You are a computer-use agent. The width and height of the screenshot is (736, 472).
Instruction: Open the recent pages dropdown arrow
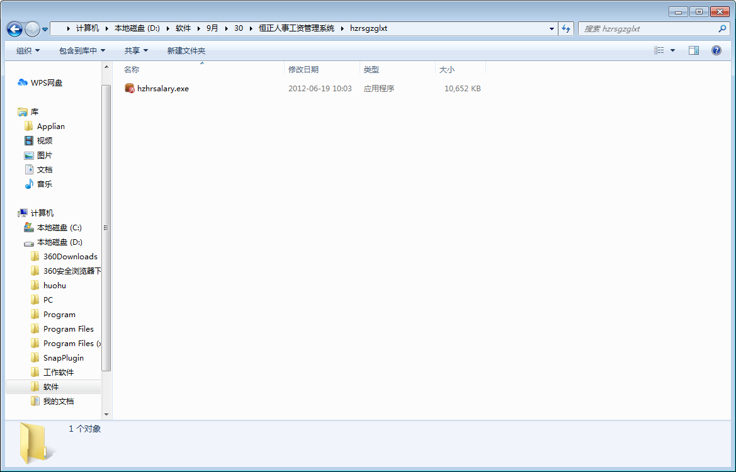pos(45,29)
